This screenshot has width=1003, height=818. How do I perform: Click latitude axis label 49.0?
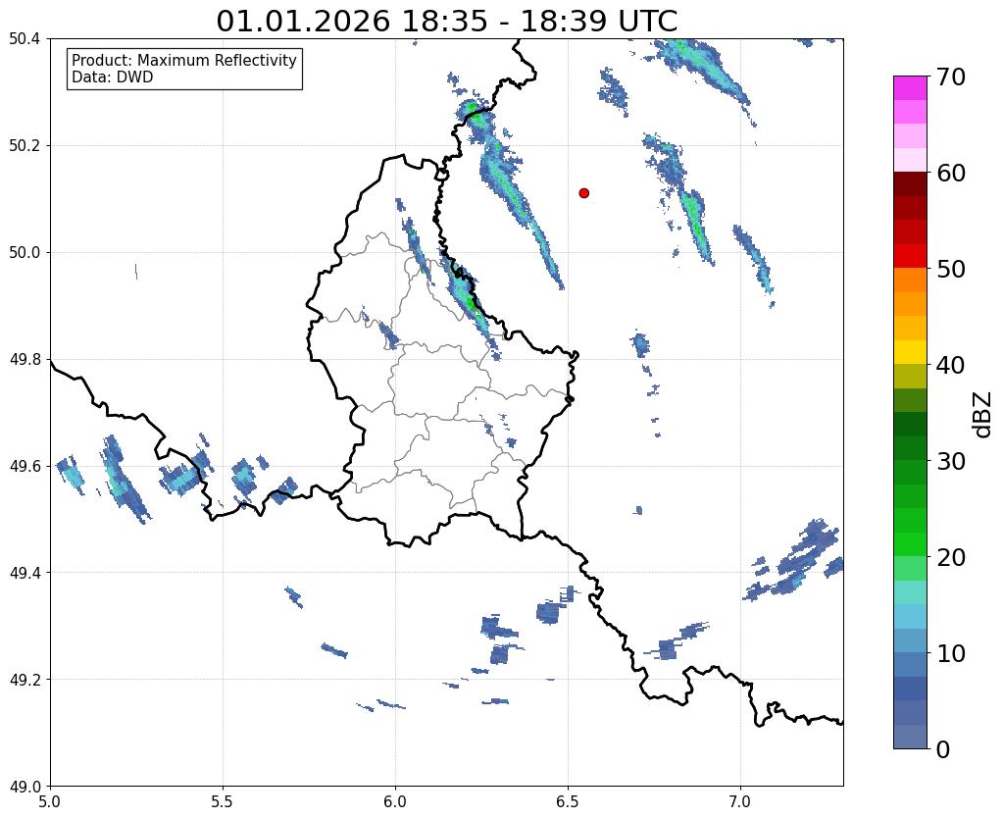point(25,787)
